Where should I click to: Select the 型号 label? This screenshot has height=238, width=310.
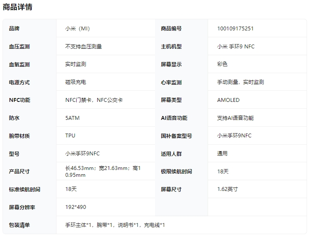coord(14,154)
